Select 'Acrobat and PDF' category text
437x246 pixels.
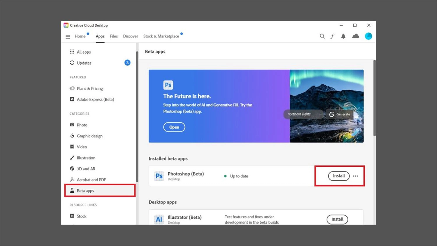[91, 180]
